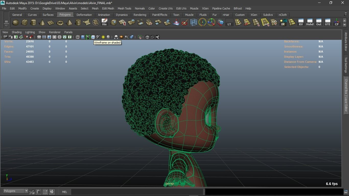Switch to the Deformation shelf tab
This screenshot has width=349, height=196.
click(x=84, y=15)
